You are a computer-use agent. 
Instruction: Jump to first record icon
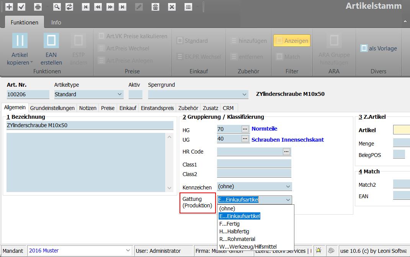tap(85, 7)
